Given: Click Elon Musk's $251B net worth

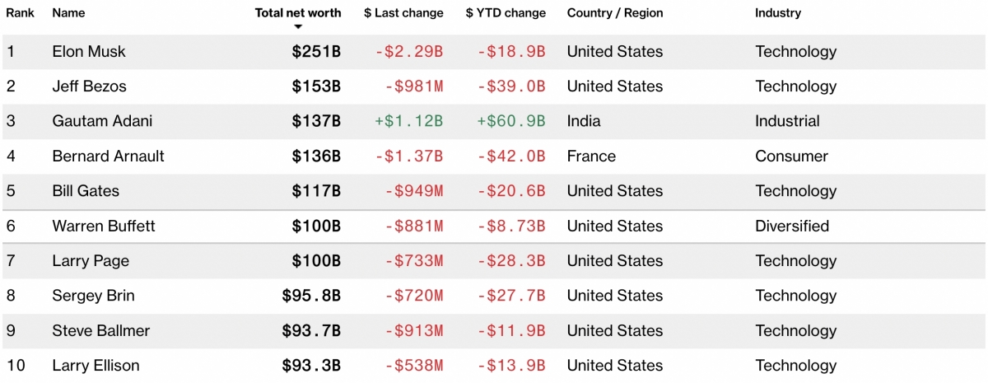Looking at the screenshot, I should (316, 52).
